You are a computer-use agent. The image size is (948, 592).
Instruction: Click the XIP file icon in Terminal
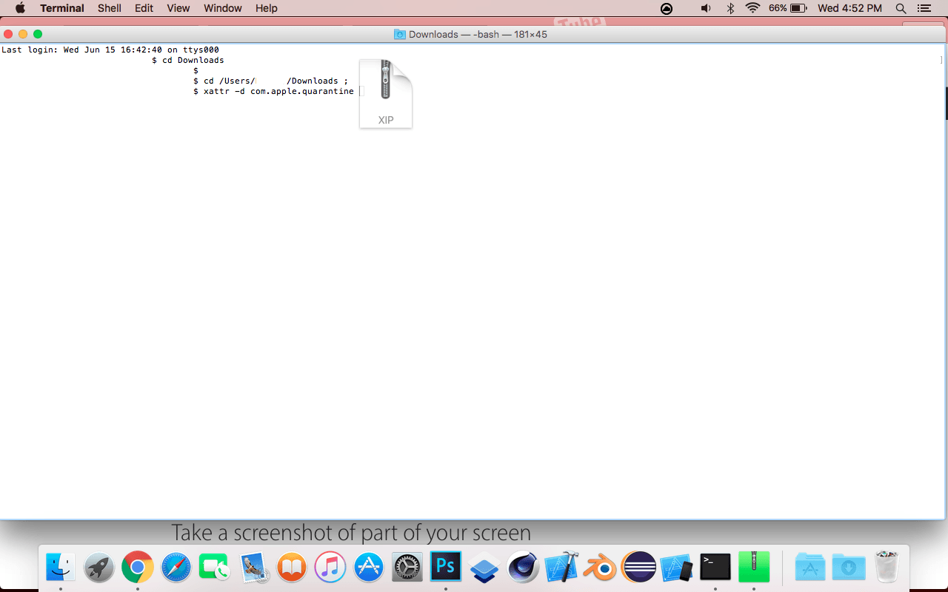coord(386,93)
